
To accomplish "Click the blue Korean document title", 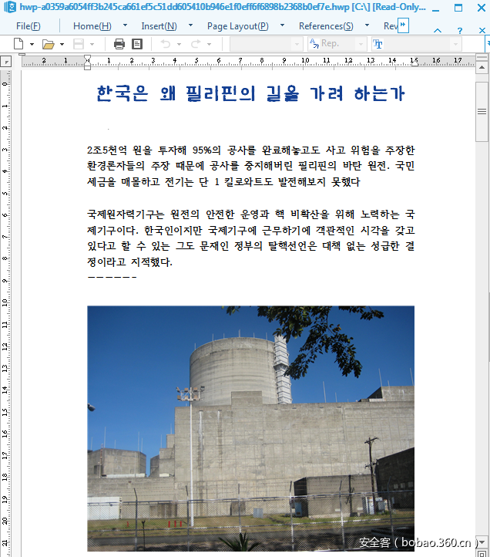I will (250, 93).
